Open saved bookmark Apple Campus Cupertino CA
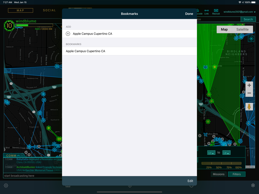 (129, 51)
